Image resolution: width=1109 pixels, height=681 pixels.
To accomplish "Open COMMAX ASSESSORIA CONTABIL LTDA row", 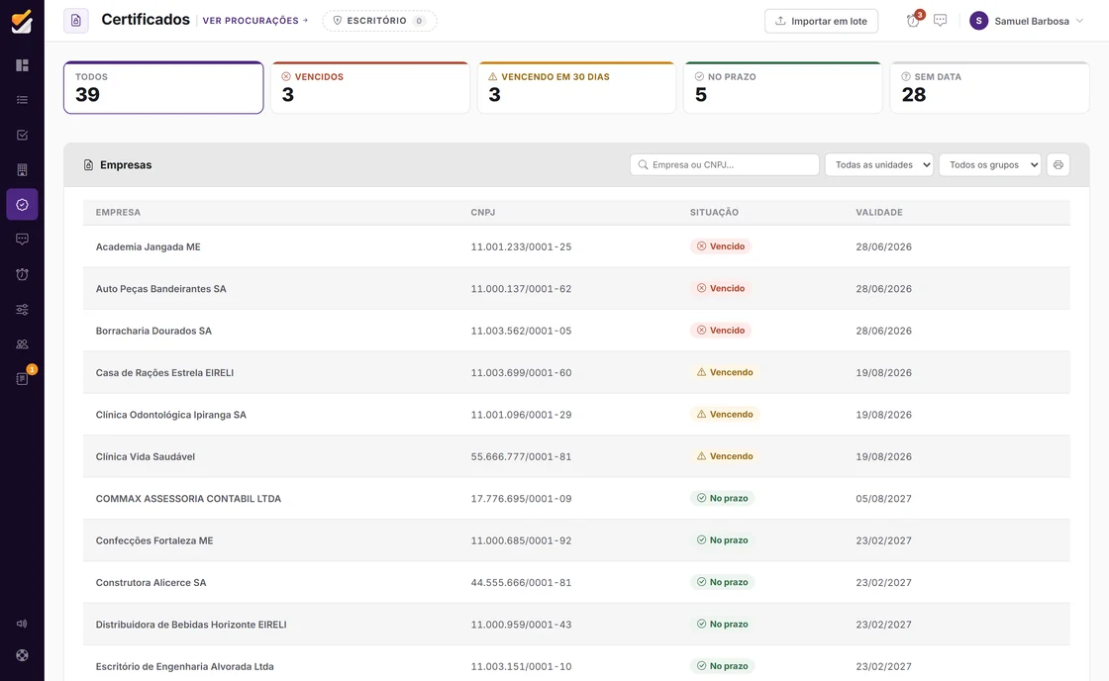I will (576, 499).
